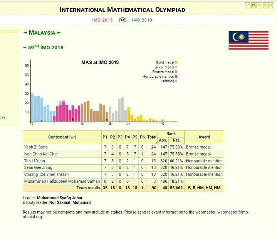
Task: Sort table by P2 column
Action: click(x=112, y=137)
